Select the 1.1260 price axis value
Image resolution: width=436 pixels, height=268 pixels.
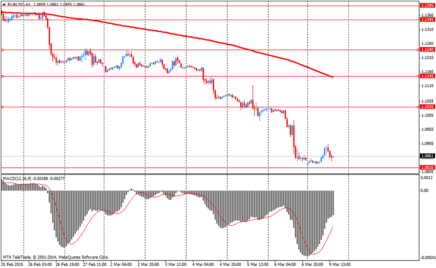pyautogui.click(x=428, y=44)
